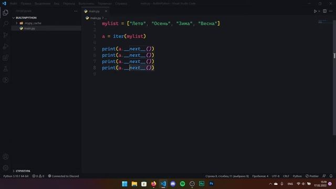Open the taskbar clock and date

click(320, 184)
